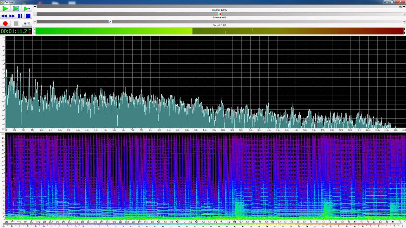
Task: Click the "Volume: 100%" label
Action: click(x=219, y=10)
